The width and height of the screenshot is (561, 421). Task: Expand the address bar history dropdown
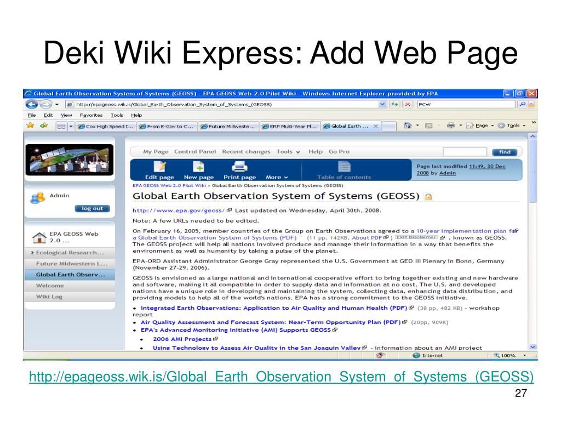(382, 104)
